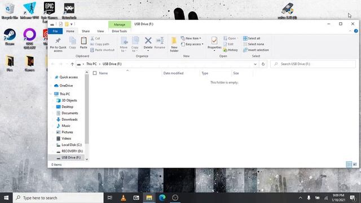Open the Drive Tools tab
Image resolution: width=361 pixels, height=203 pixels.
119,31
